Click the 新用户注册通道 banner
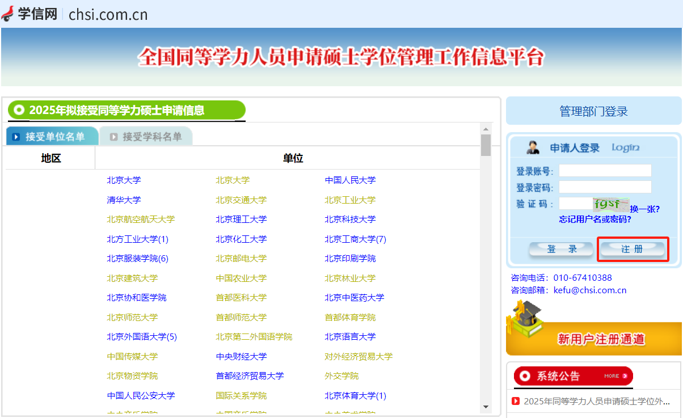Viewport: 683px width, 418px height. coord(601,339)
